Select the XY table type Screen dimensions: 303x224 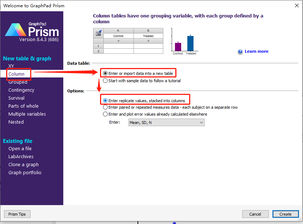coord(11,66)
